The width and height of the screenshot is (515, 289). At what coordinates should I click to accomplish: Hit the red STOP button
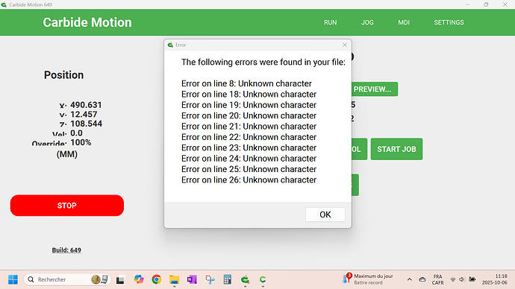point(67,206)
